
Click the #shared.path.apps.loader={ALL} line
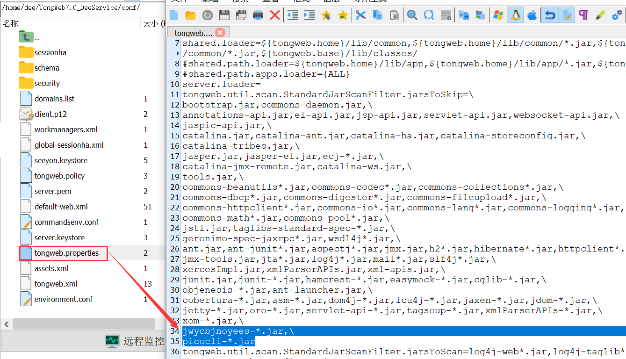266,74
